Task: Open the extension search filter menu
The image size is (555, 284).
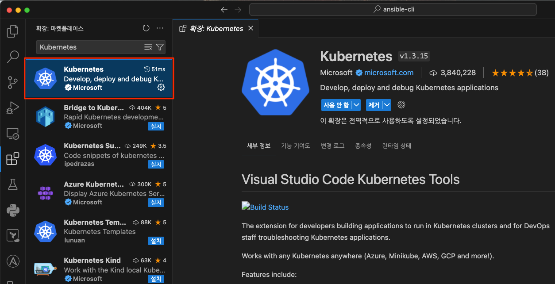Action: (160, 47)
